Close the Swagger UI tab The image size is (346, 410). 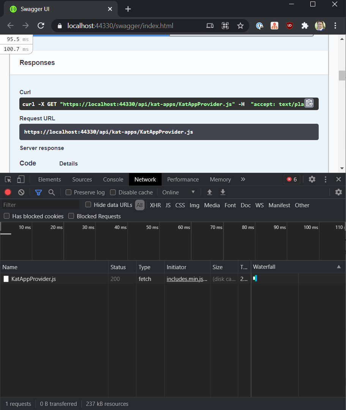[x=110, y=9]
